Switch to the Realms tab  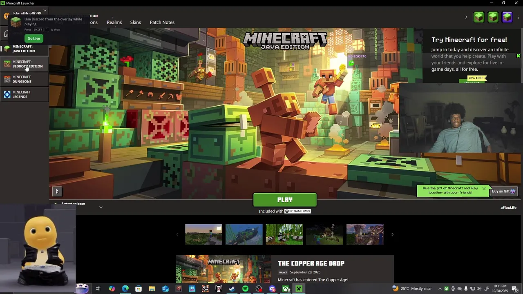click(x=114, y=22)
